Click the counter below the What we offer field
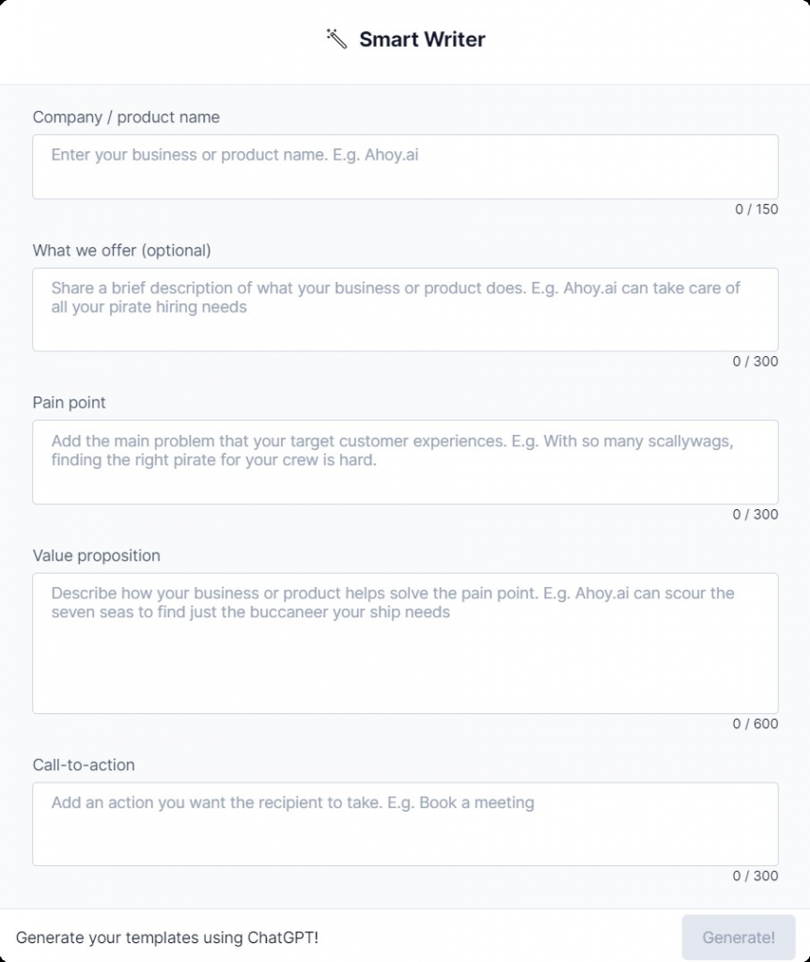This screenshot has width=810, height=962. point(755,362)
